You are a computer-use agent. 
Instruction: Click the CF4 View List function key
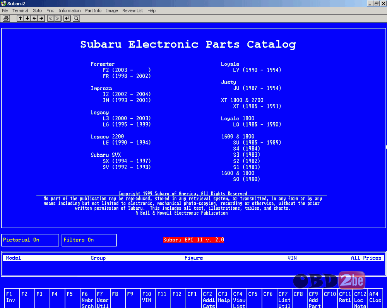[x=239, y=298]
